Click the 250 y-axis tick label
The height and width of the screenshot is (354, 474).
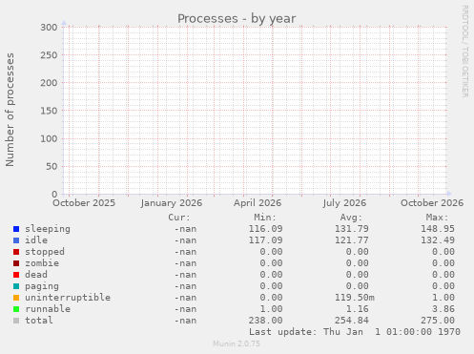coord(49,55)
